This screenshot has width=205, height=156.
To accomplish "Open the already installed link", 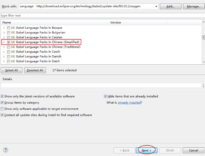I will click(x=129, y=103).
